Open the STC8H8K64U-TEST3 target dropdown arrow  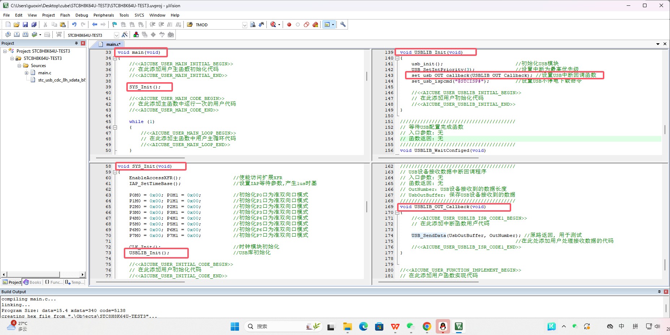(117, 35)
